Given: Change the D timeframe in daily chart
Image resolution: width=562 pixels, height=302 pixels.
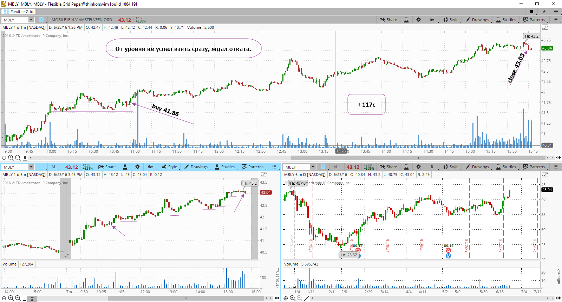Looking at the screenshot, I should tap(432, 167).
